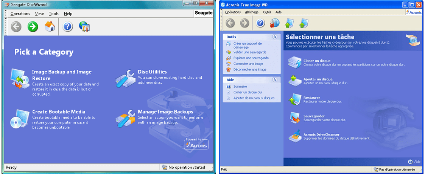
Task: Open Cloner un disque dur help link
Action: pos(248,92)
